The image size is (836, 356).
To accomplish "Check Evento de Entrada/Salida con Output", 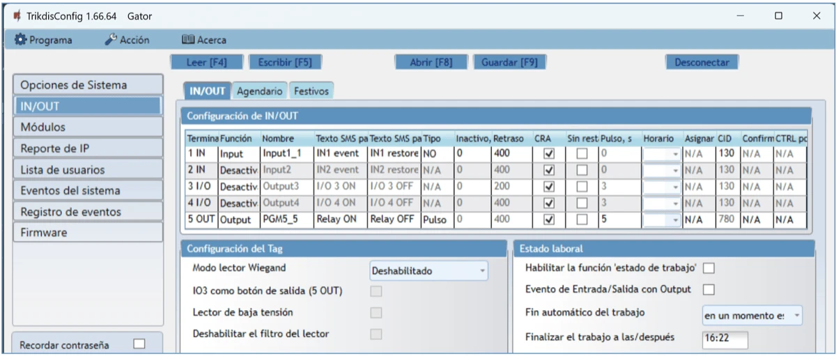I will point(710,289).
